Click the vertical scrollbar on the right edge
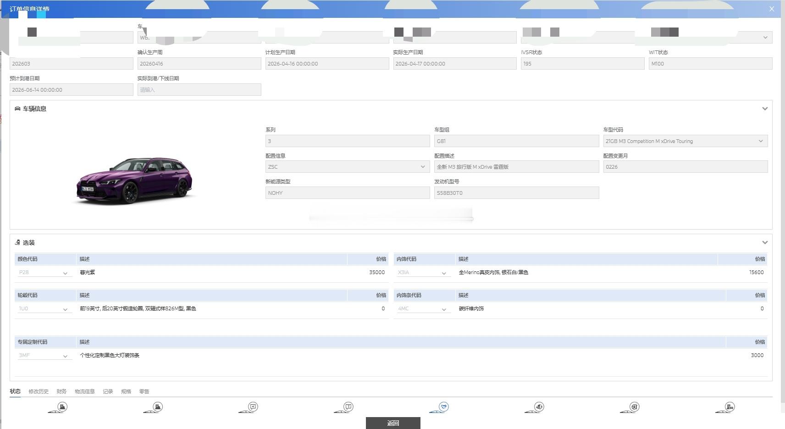Viewport: 785px width, 429px height. click(783, 202)
